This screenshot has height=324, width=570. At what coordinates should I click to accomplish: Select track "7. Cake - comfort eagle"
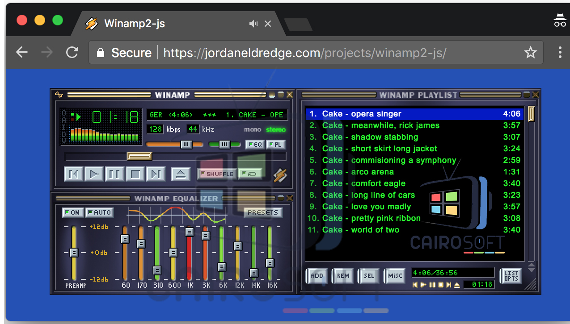point(414,183)
